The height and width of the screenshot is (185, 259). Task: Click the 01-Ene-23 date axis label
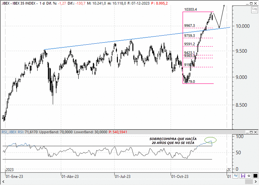tap(14, 176)
